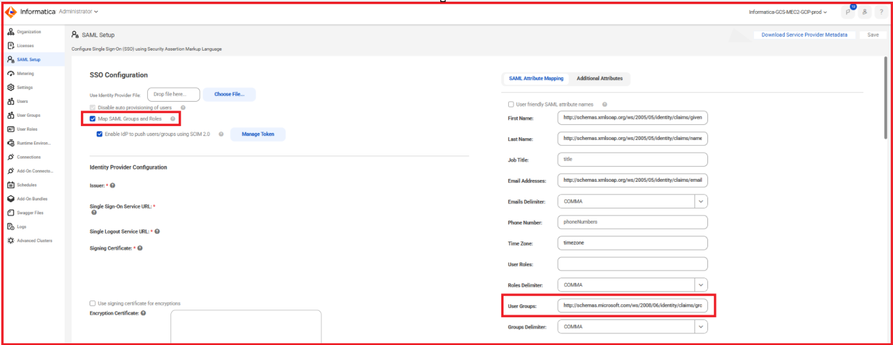Click the Choose File button
This screenshot has height=345, width=893.
pos(229,94)
